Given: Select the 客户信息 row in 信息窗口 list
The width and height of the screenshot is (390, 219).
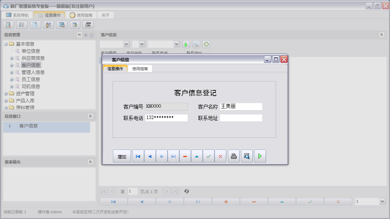Looking at the screenshot, I should point(28,126).
